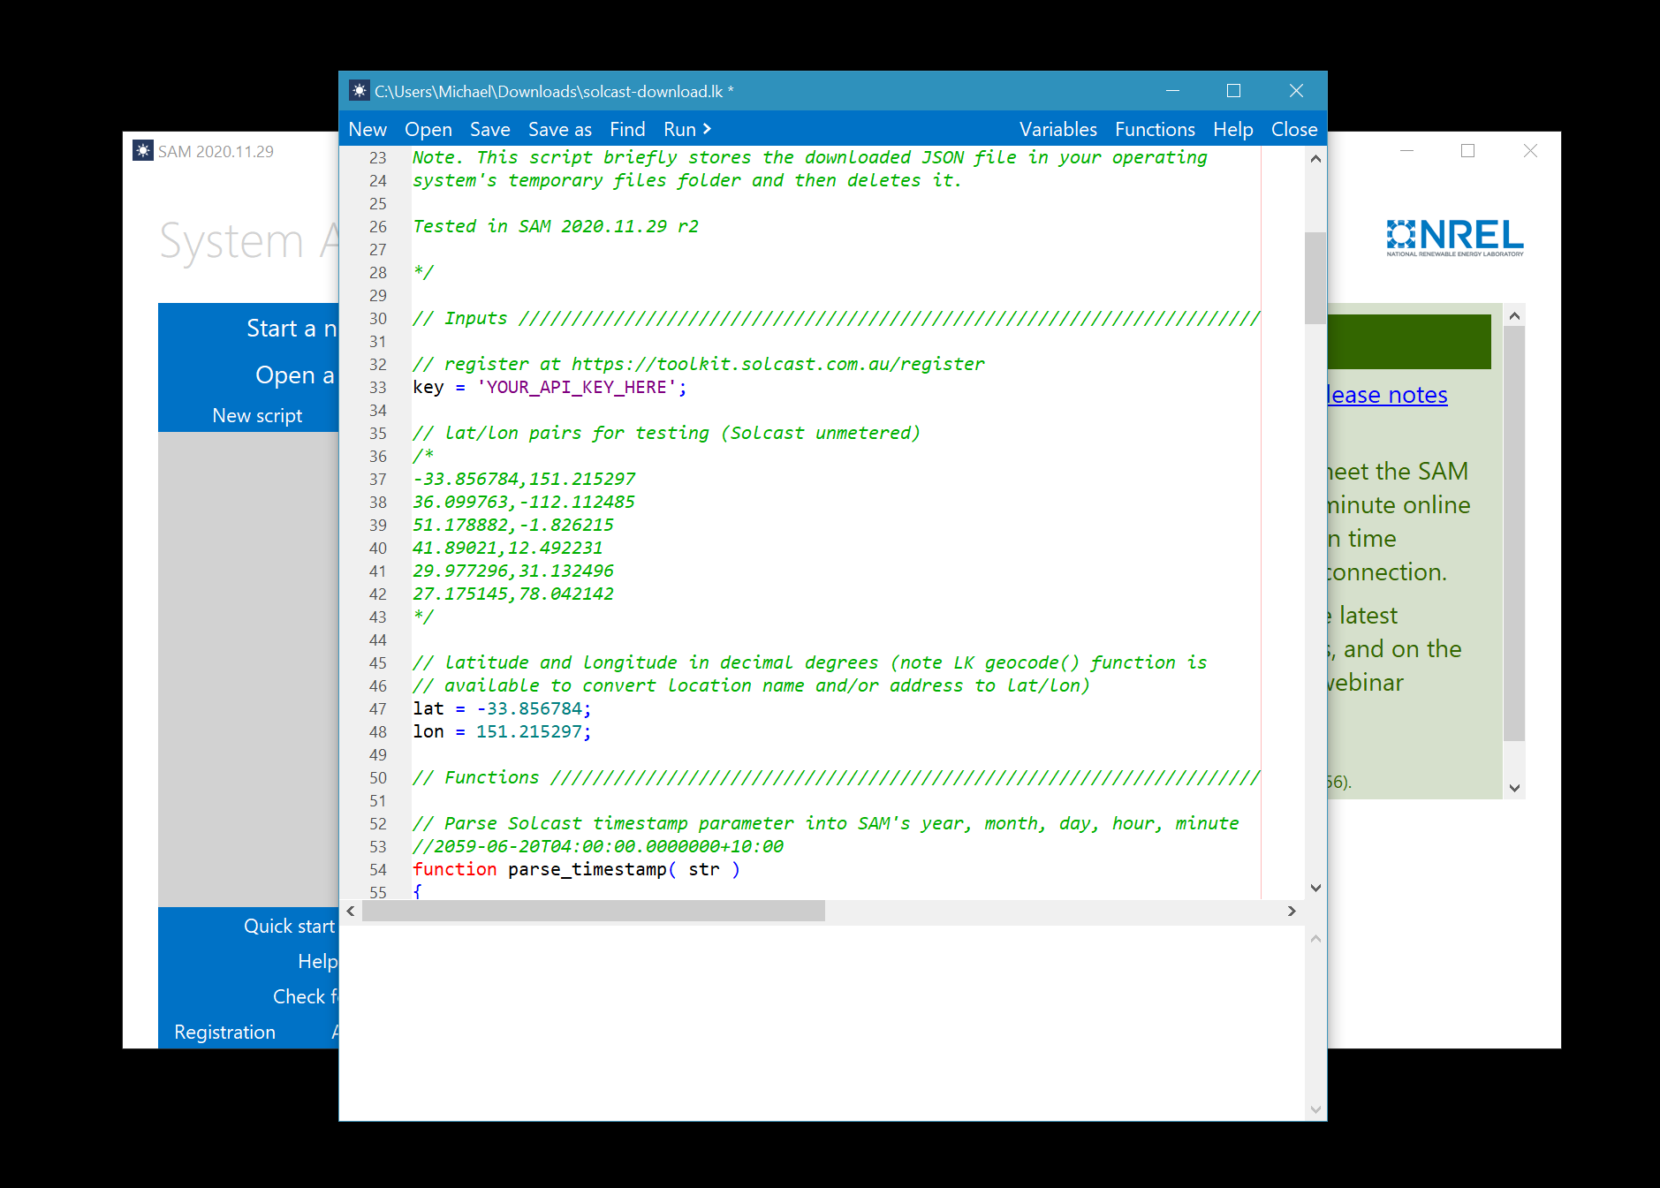
Task: Click SAM news panel scrollbar thumb
Action: pyautogui.click(x=1514, y=533)
